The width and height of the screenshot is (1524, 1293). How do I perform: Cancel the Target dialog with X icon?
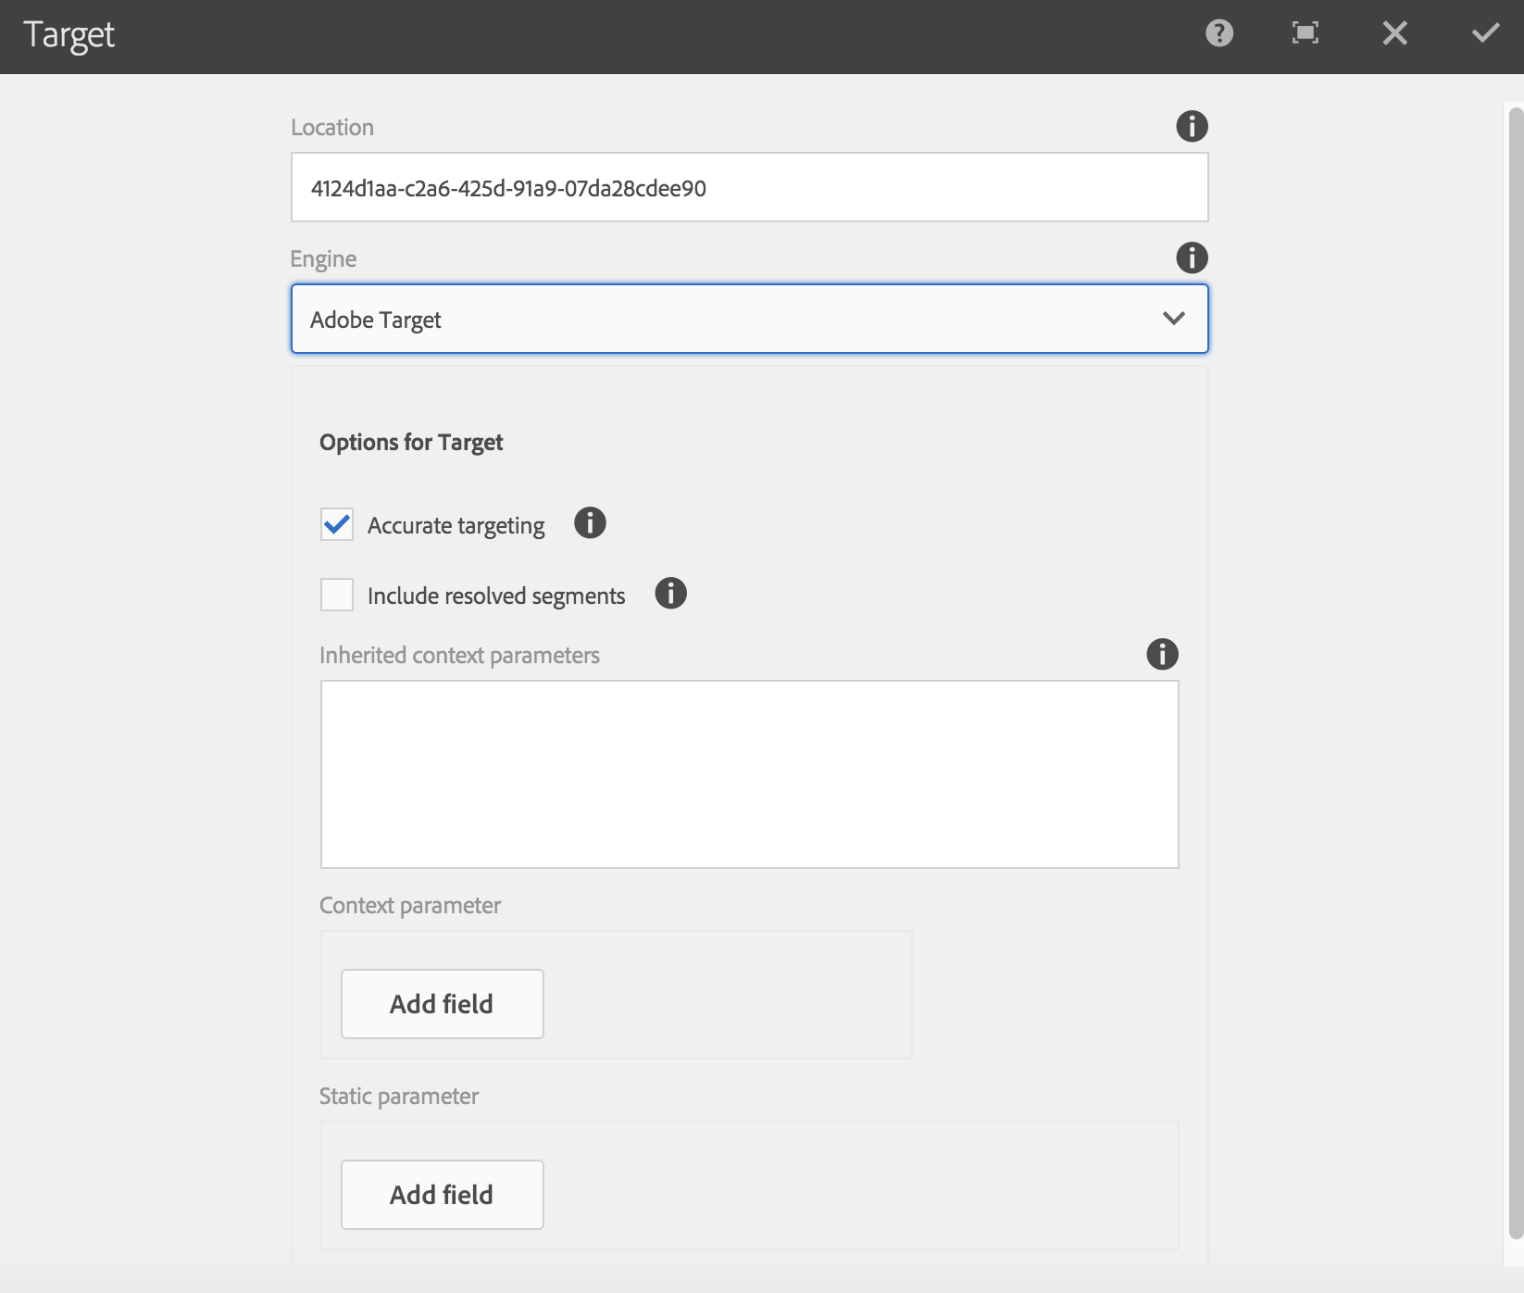(x=1394, y=34)
